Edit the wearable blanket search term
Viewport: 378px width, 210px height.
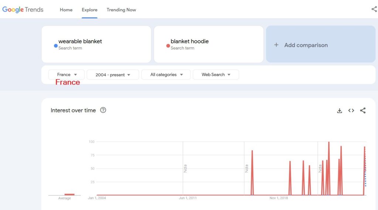click(80, 42)
